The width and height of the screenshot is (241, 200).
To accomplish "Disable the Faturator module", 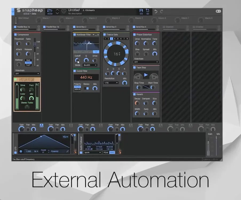I will click(x=15, y=79).
